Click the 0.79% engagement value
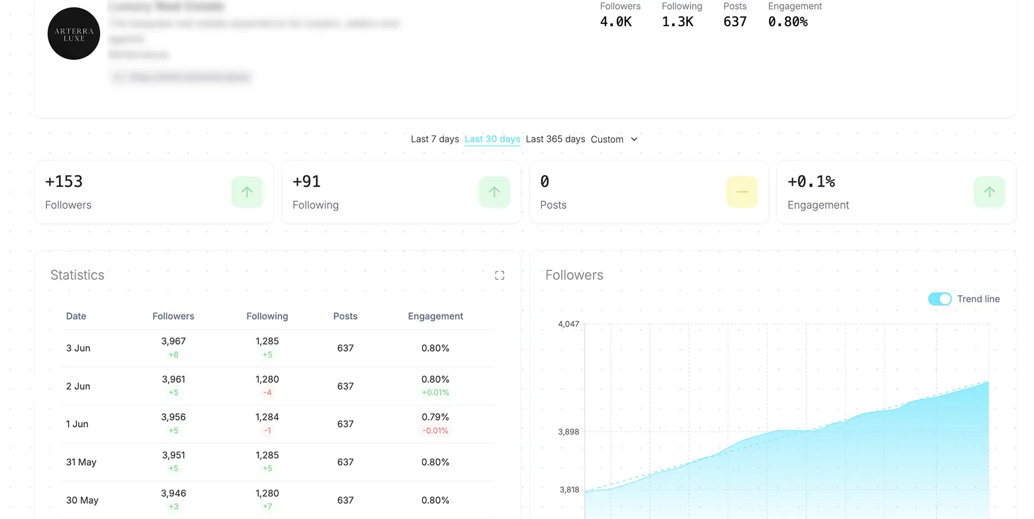 (435, 417)
